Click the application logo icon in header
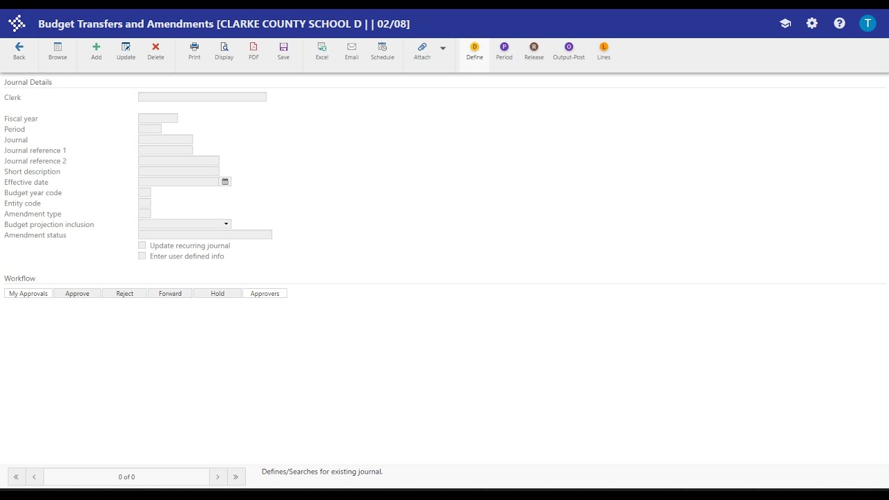This screenshot has width=889, height=500. [17, 24]
